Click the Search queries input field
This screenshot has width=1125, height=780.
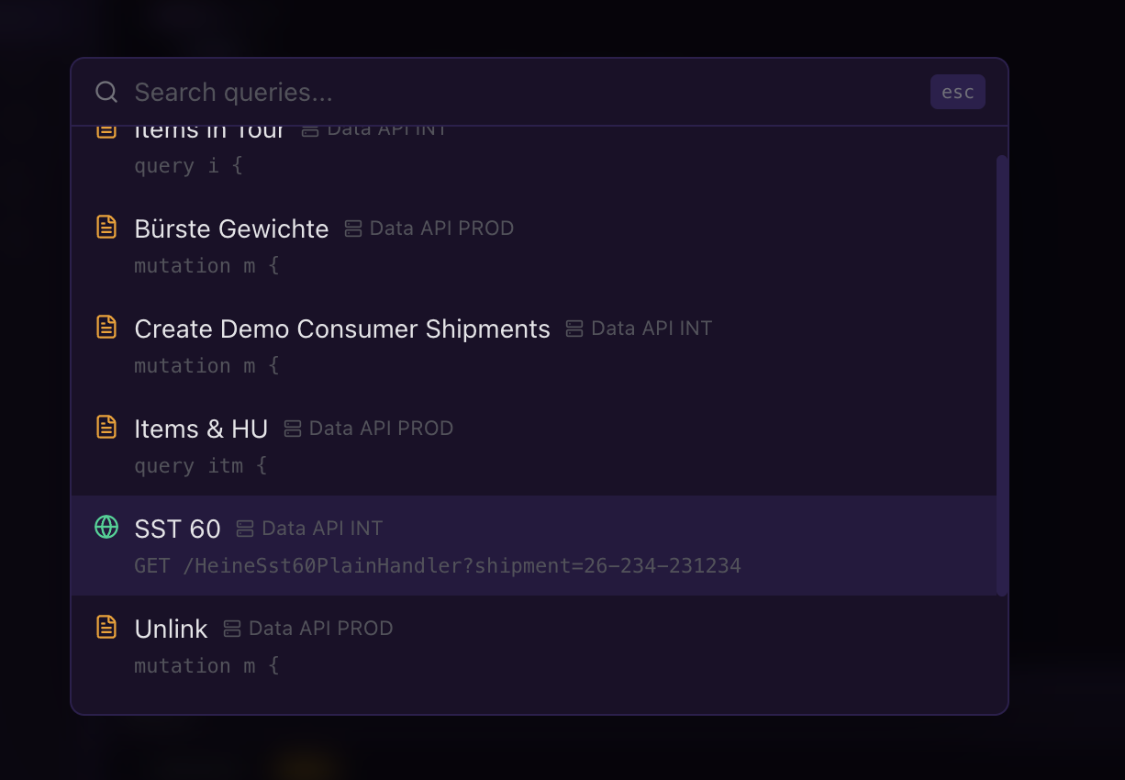367,92
